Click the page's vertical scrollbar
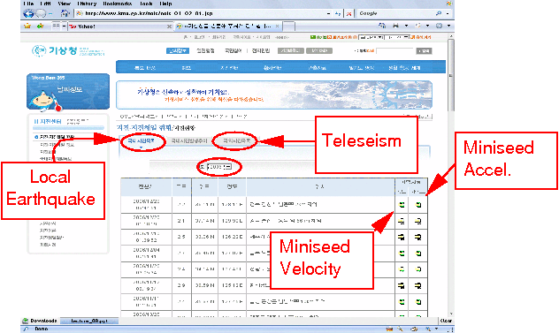559x333 pixels. [451, 175]
